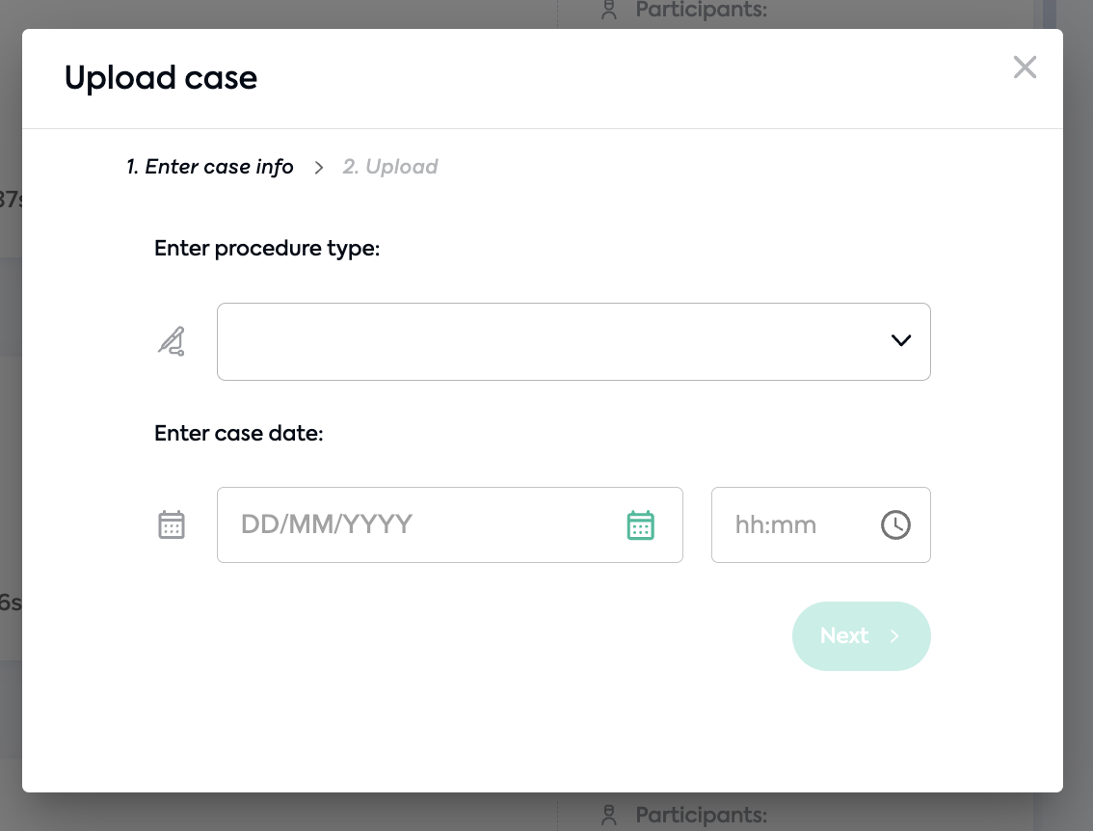The height and width of the screenshot is (831, 1093).
Task: Click the clock icon in time field
Action: point(895,525)
